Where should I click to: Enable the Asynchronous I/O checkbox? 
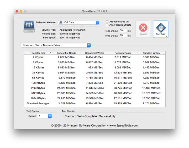pyautogui.click(x=107, y=21)
